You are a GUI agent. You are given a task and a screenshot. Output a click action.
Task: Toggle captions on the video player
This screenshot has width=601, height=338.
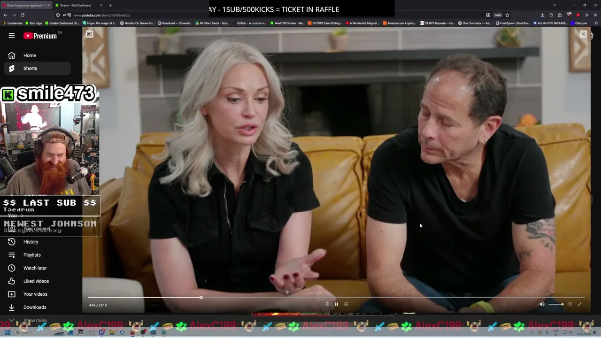tap(570, 304)
